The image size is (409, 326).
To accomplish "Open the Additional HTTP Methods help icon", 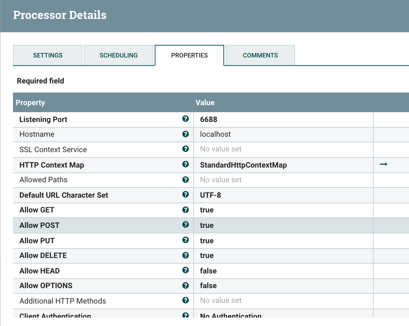I will 185,300.
